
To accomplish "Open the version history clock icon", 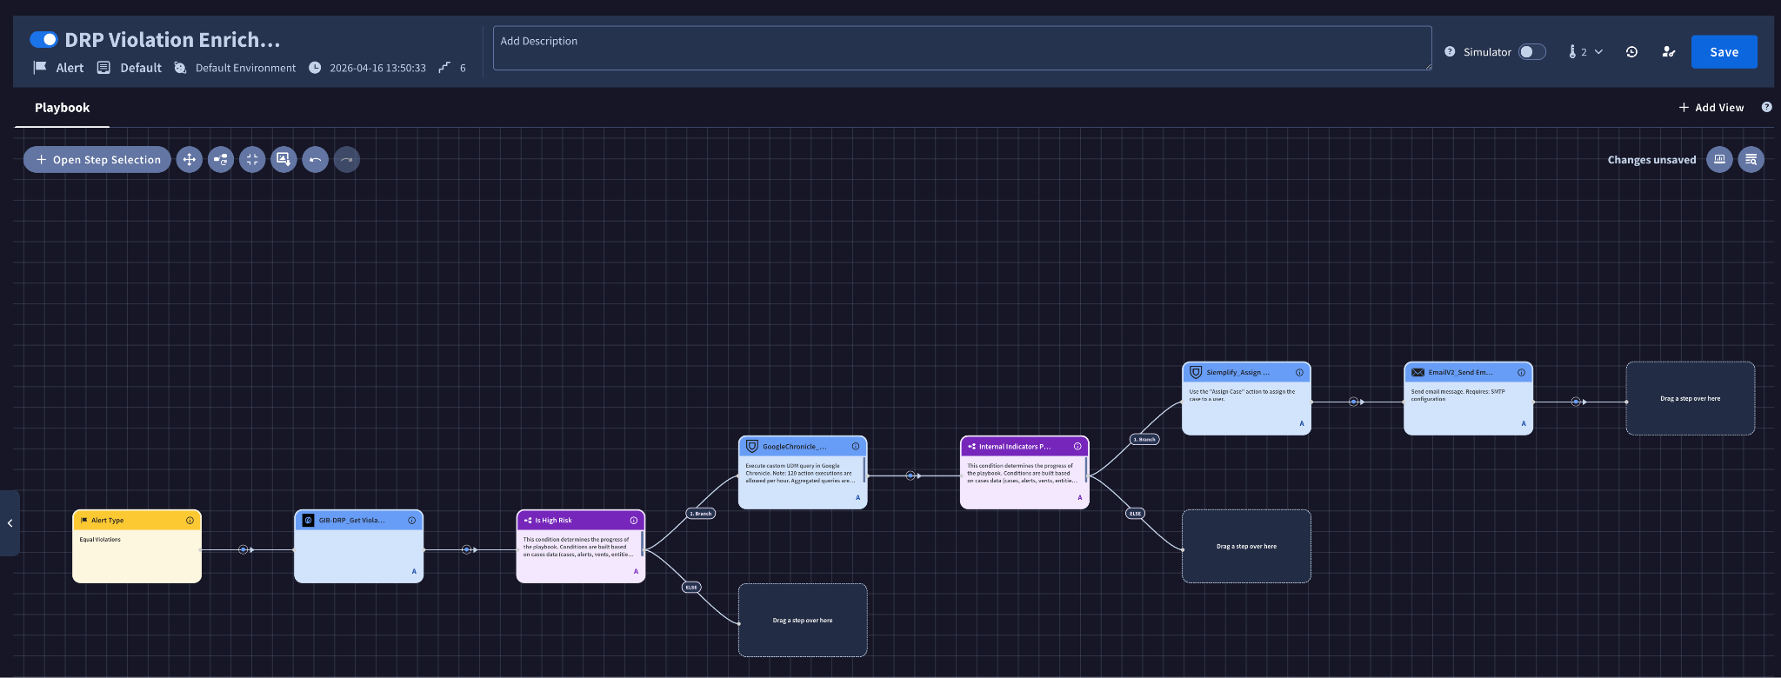I will coord(1631,52).
